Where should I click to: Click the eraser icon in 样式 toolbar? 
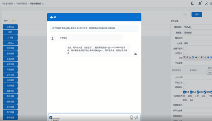(x=205, y=57)
